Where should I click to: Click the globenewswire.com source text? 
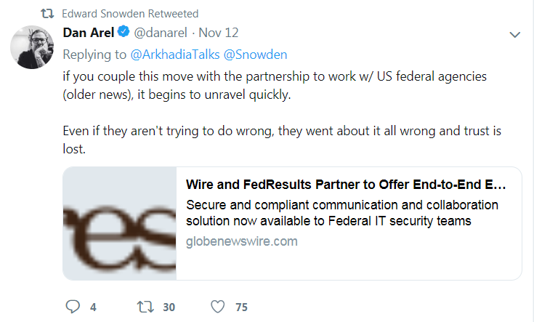click(x=242, y=241)
